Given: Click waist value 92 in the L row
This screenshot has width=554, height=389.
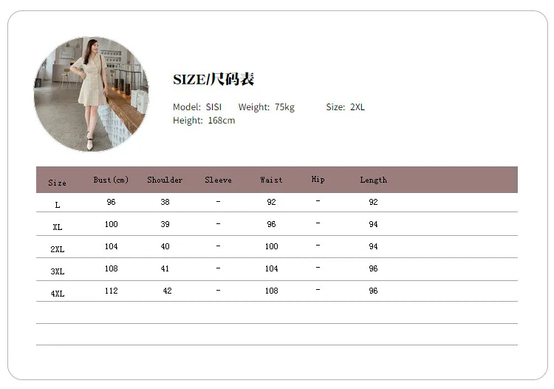Looking at the screenshot, I should (271, 202).
